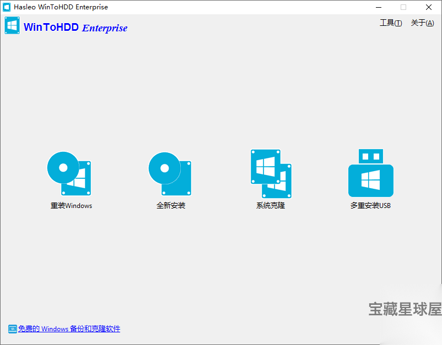Minimize the WinToHDD window
This screenshot has width=442, height=345.
click(x=379, y=7)
